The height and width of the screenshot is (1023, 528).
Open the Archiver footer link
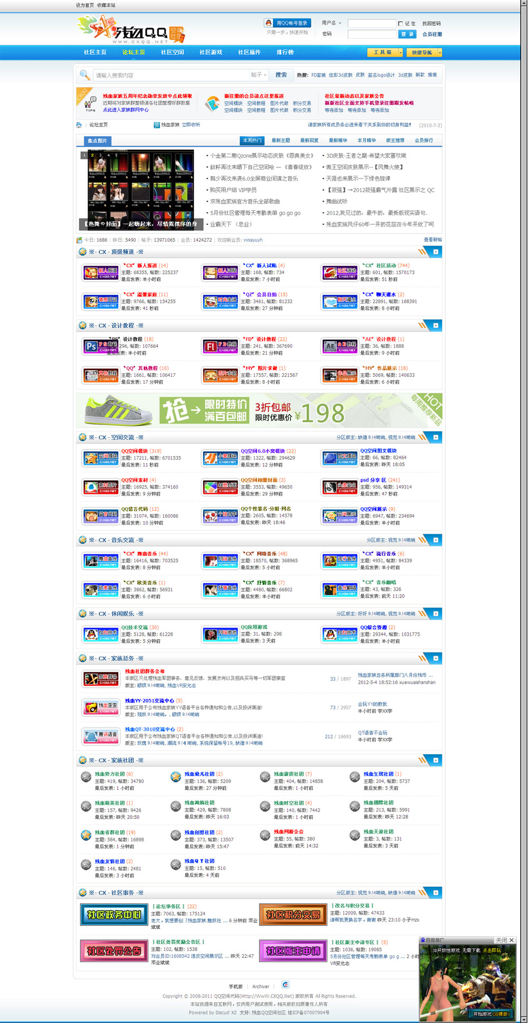tap(261, 987)
